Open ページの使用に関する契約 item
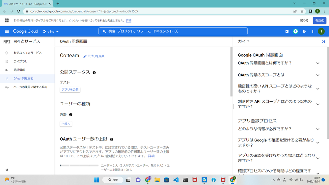 point(27,87)
